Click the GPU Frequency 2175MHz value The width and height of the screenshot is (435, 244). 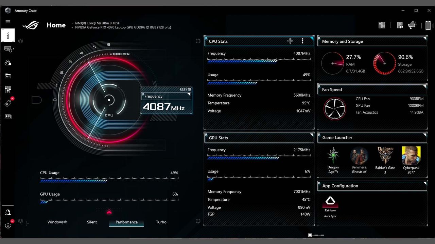coord(302,150)
